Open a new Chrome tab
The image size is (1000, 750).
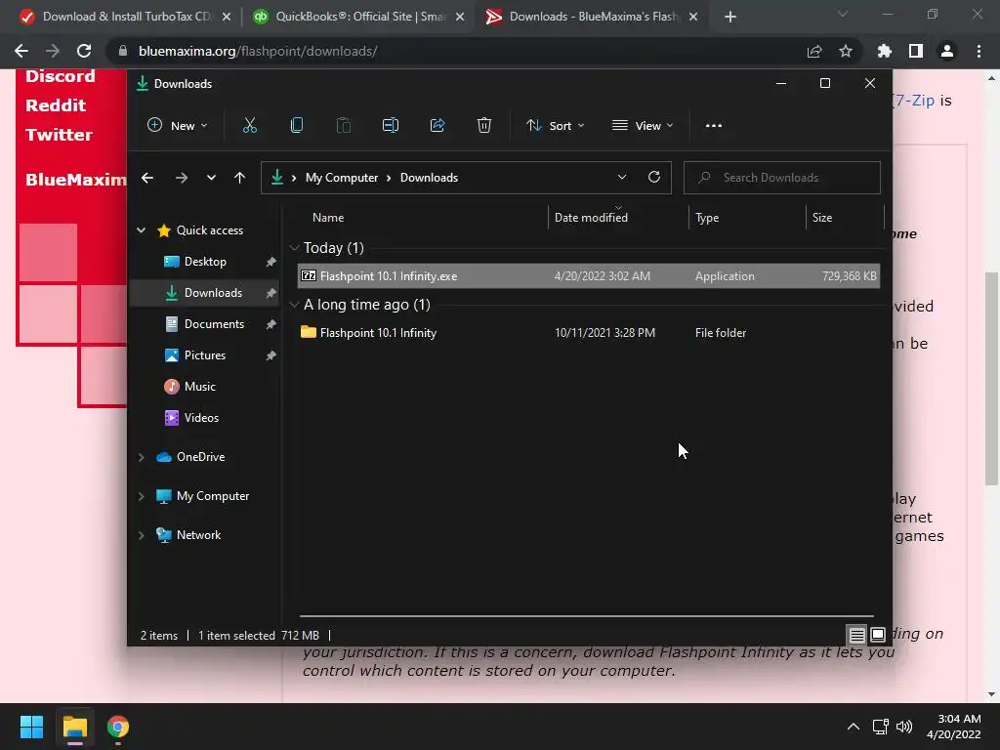(x=730, y=17)
